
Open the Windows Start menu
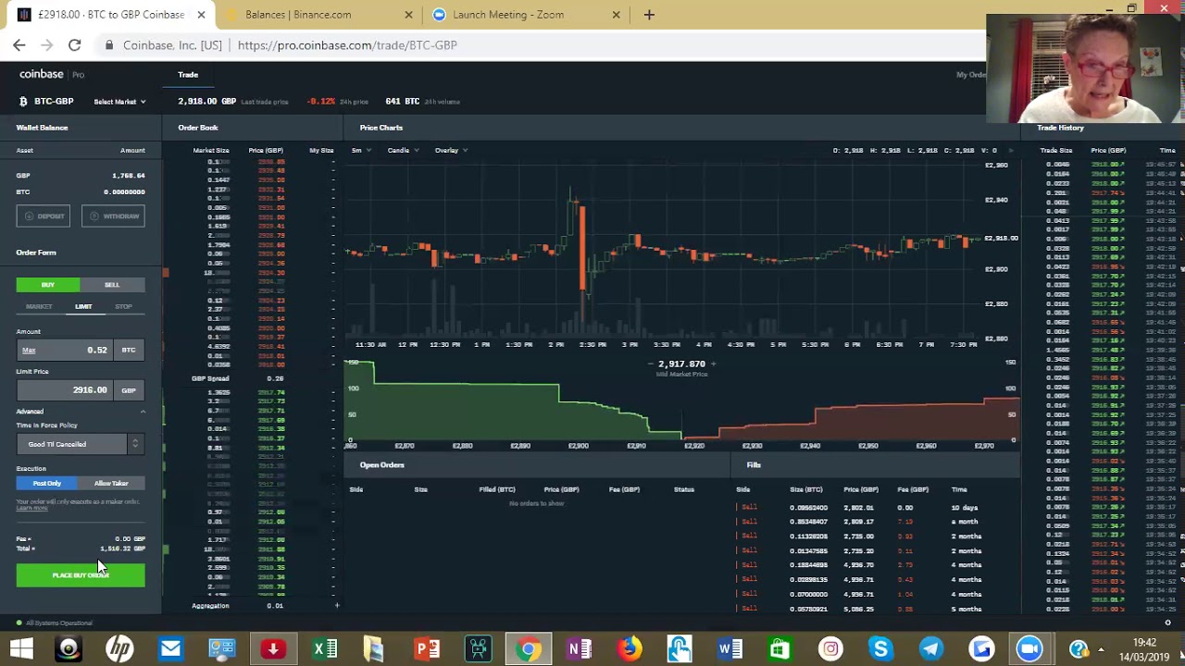click(x=21, y=648)
